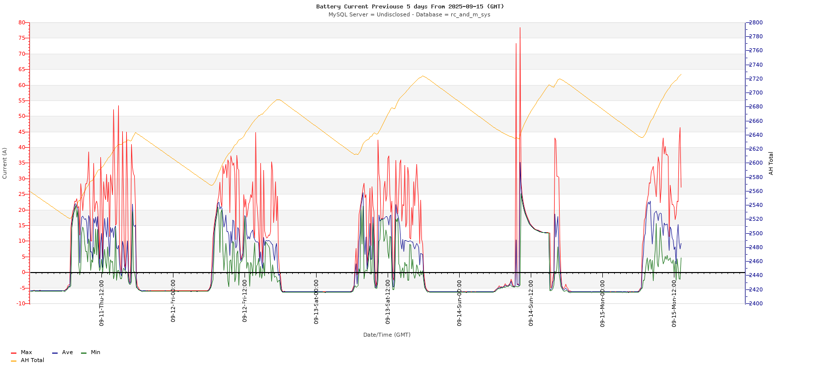Click the left axis value 25
This screenshot has height=373, width=820.
pyautogui.click(x=21, y=194)
